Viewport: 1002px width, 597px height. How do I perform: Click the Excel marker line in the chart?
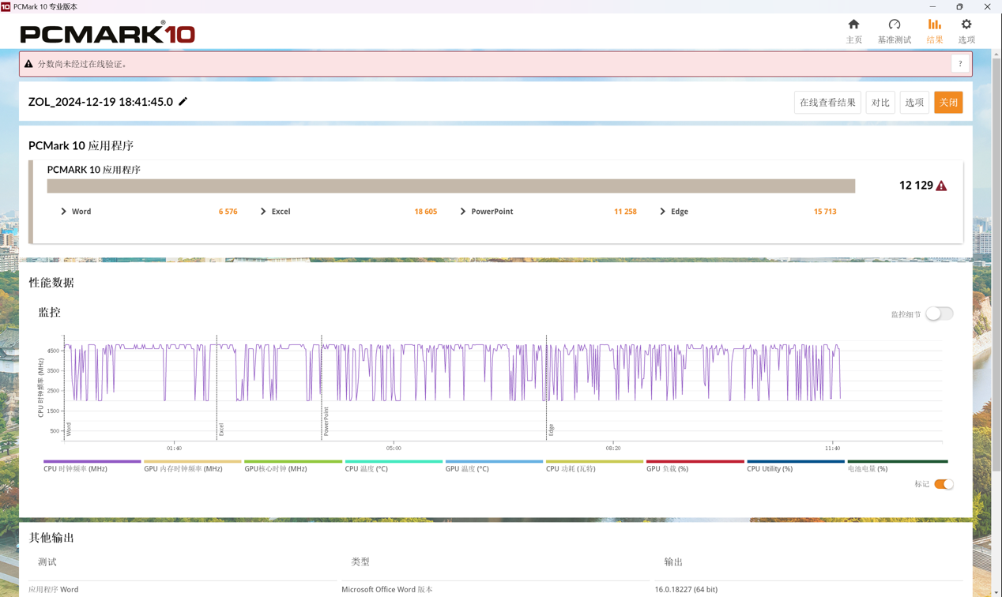pos(217,387)
